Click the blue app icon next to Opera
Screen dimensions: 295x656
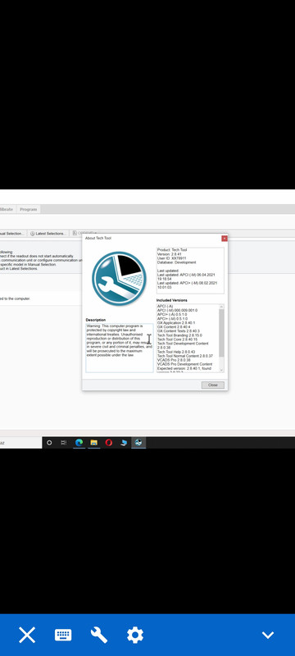[124, 442]
